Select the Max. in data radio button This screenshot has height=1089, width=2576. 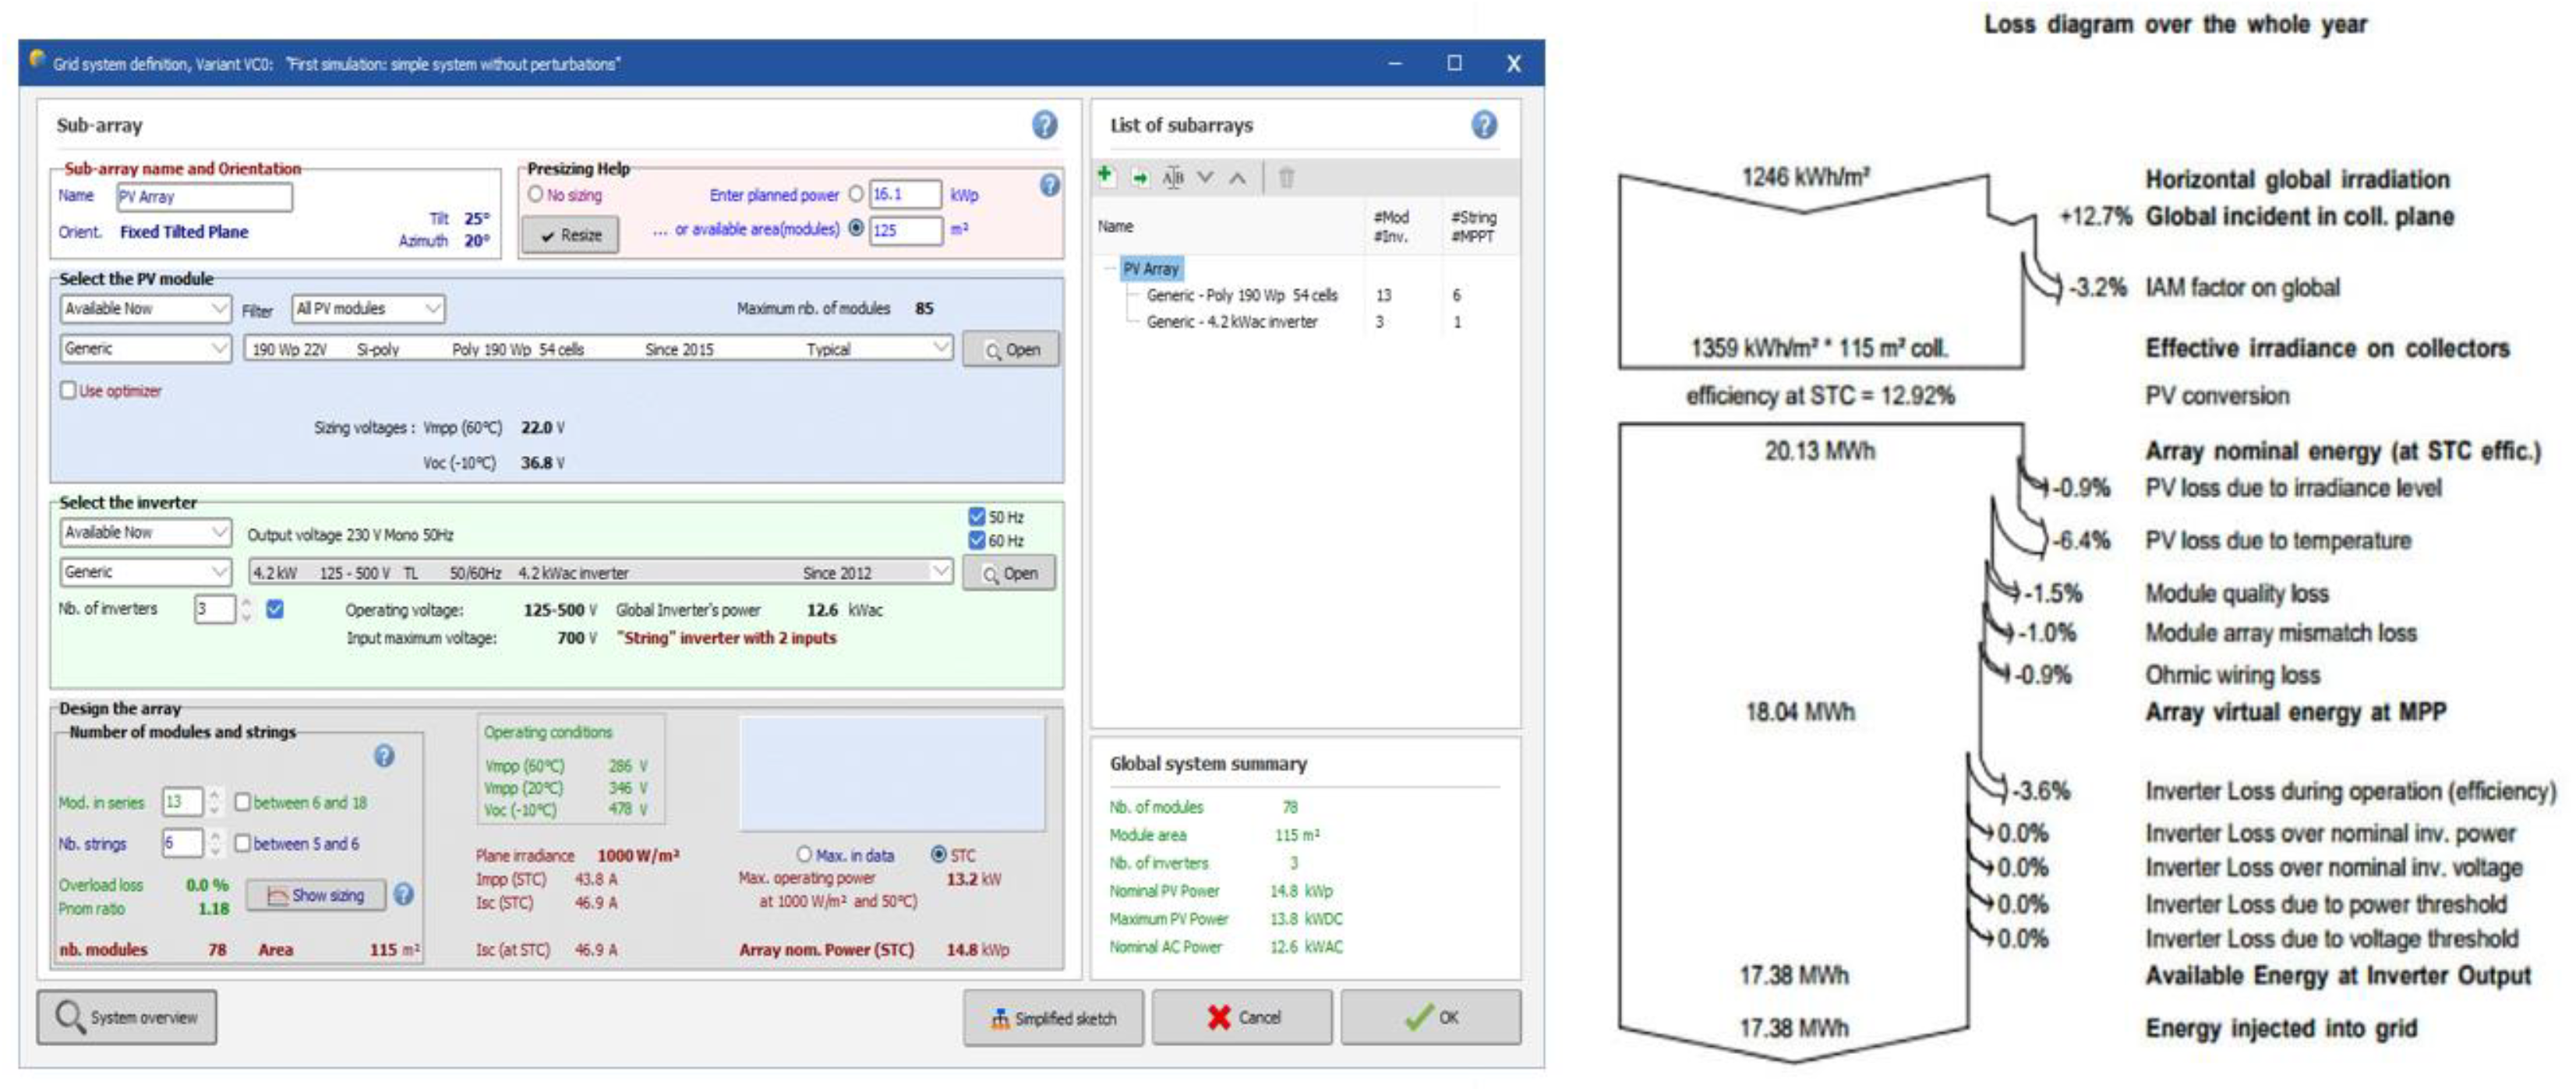coord(804,854)
